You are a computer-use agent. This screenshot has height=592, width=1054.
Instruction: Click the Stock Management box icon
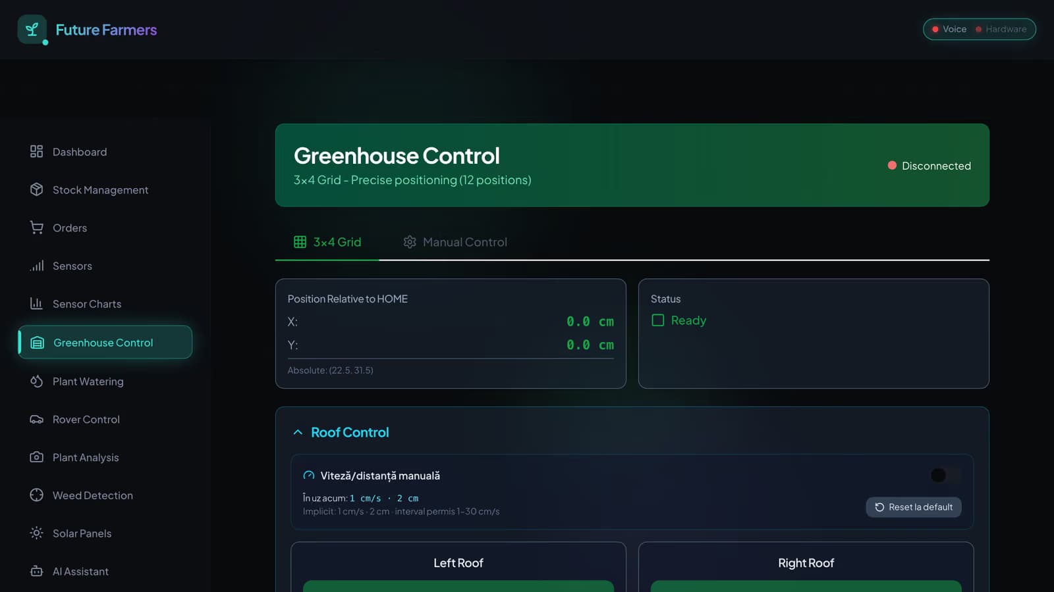(x=36, y=189)
